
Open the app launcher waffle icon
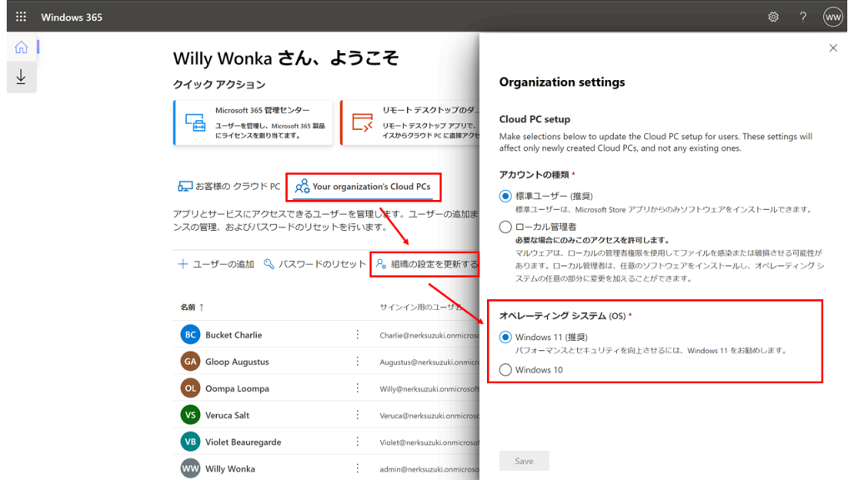tap(21, 17)
